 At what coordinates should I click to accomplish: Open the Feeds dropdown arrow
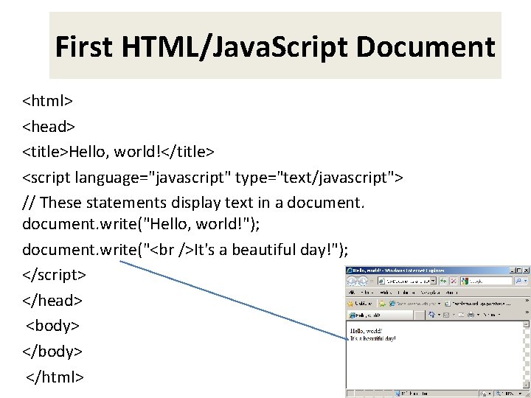tap(454, 315)
